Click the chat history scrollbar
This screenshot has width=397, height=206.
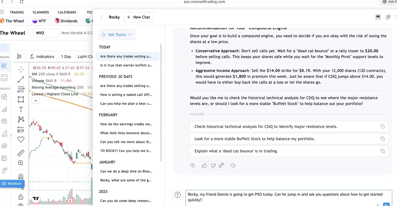tap(161, 102)
